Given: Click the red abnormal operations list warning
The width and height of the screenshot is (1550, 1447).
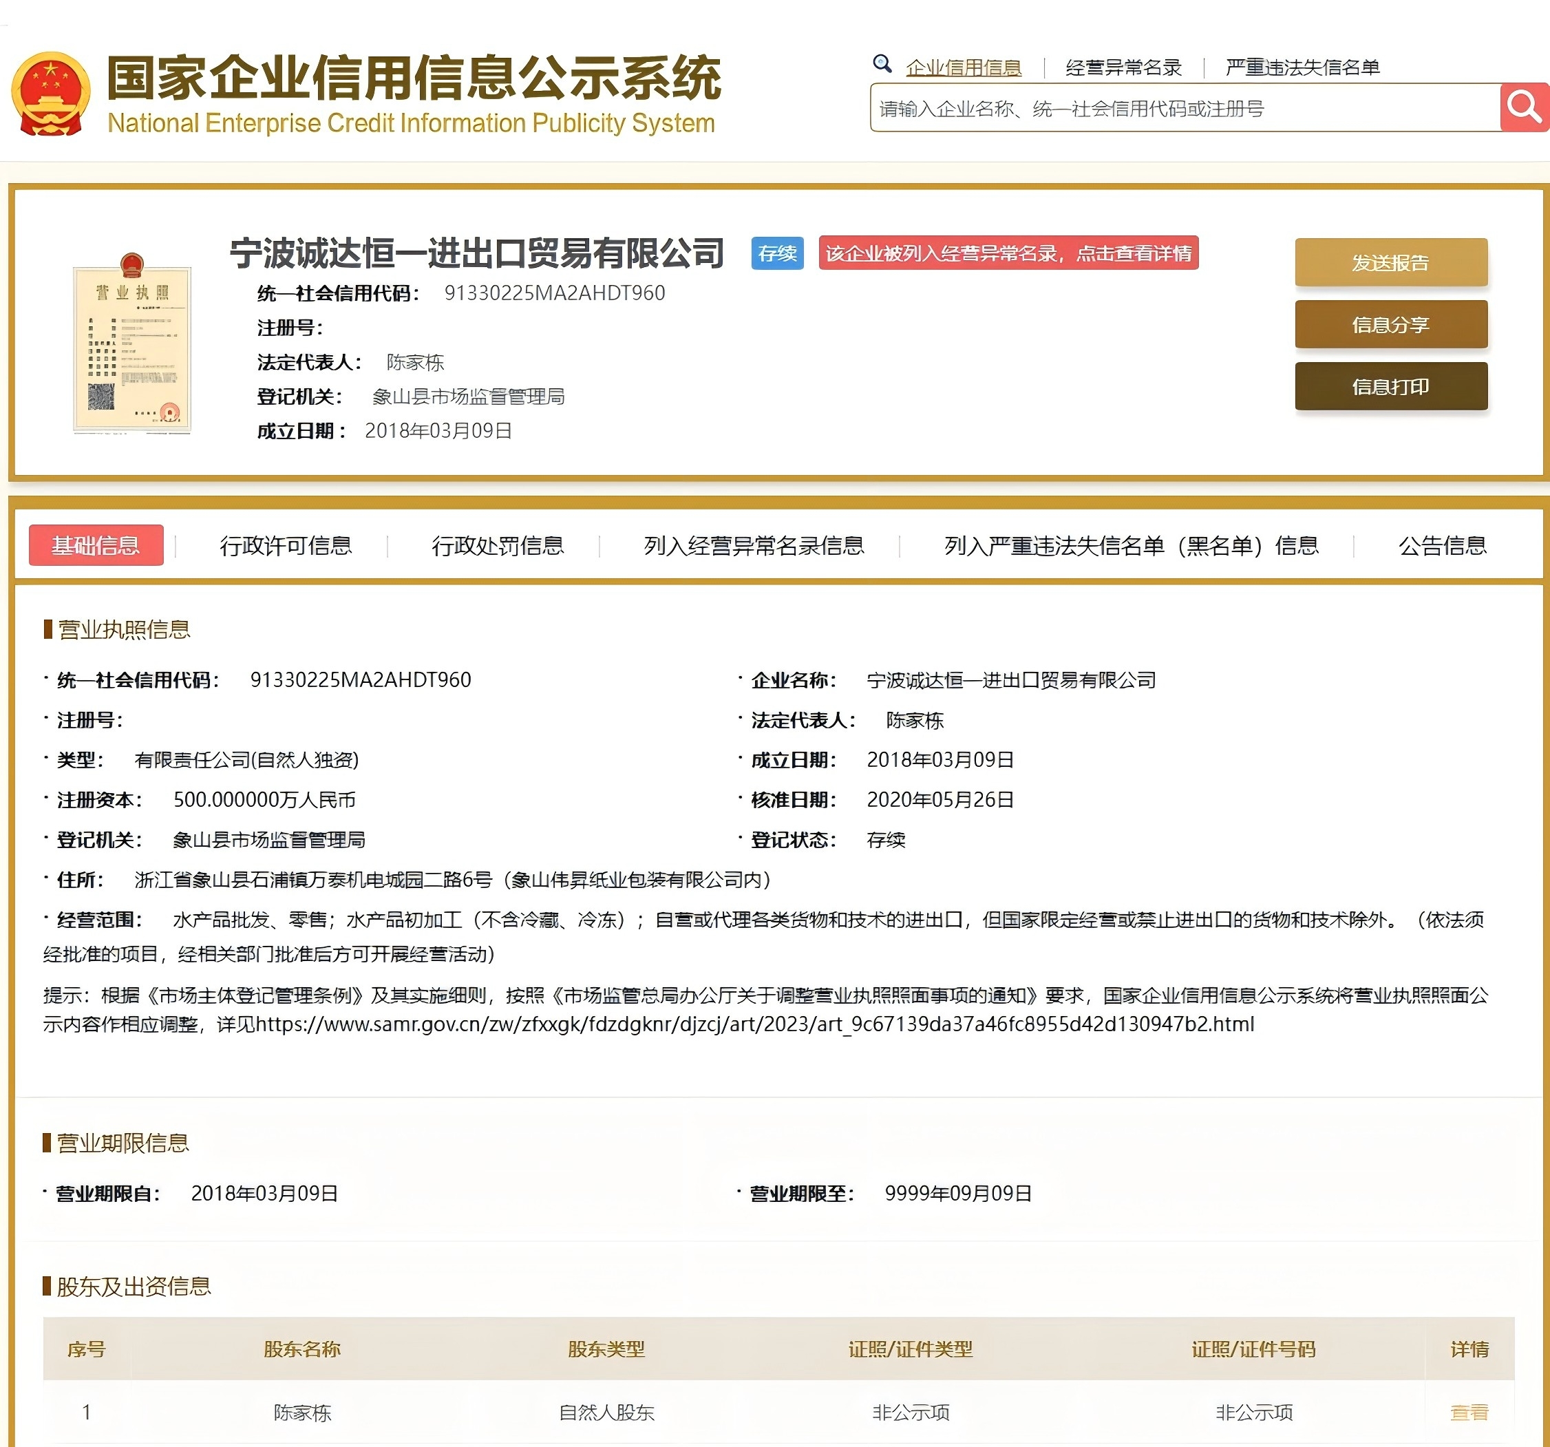Looking at the screenshot, I should (1008, 253).
